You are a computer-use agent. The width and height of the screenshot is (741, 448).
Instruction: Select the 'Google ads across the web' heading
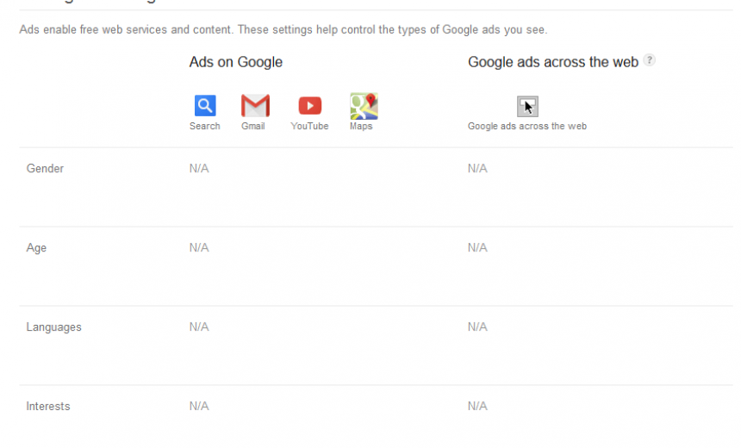tap(553, 62)
